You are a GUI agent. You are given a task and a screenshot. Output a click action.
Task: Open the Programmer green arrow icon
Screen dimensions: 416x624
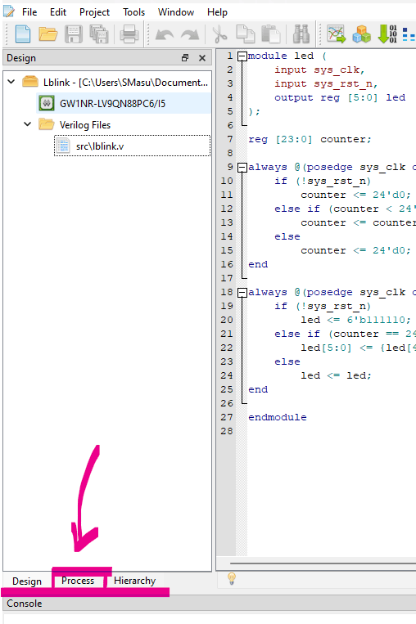coord(387,34)
